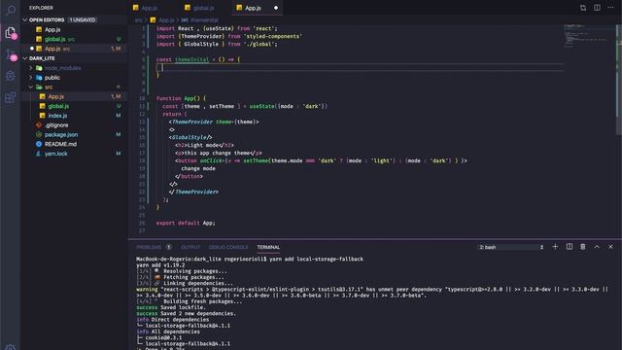The image size is (622, 350).
Task: Open the Output panel tab
Action: tap(190, 247)
